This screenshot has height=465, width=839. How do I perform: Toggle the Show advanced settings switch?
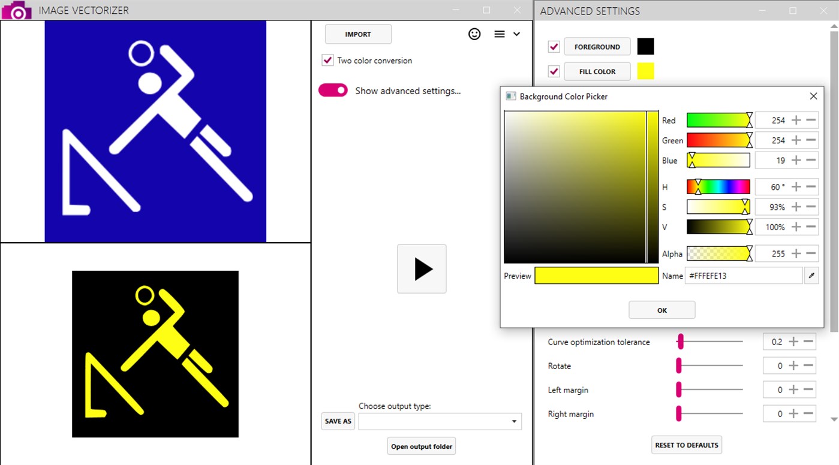pos(333,90)
